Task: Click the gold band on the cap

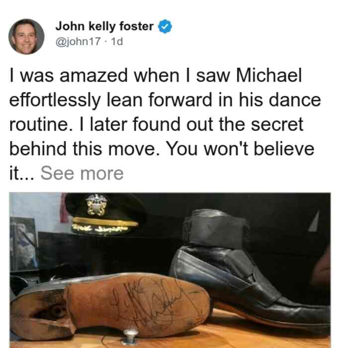Action: (105, 222)
